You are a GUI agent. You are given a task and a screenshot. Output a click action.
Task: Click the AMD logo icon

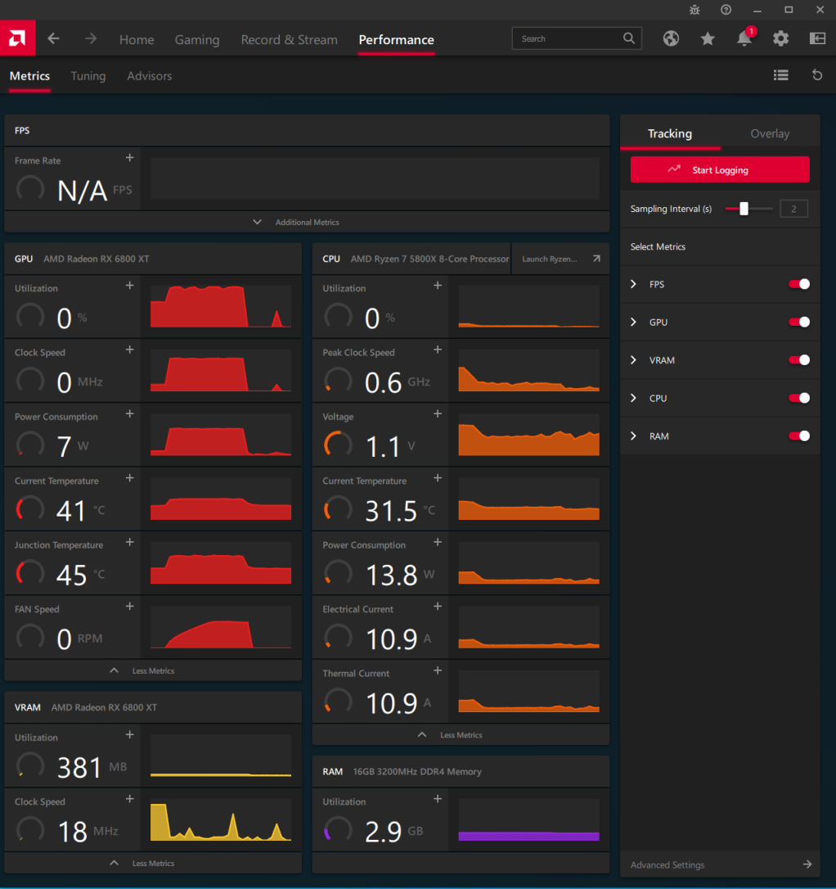coord(17,38)
